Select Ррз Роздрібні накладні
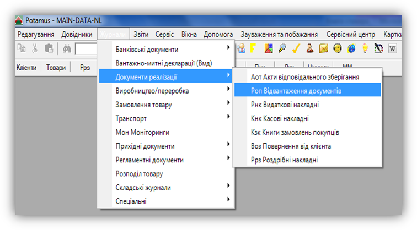 click(307, 160)
